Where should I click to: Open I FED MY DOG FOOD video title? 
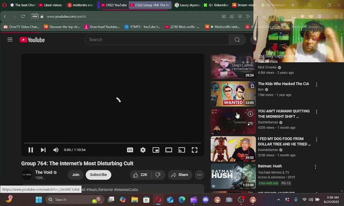tap(284, 141)
